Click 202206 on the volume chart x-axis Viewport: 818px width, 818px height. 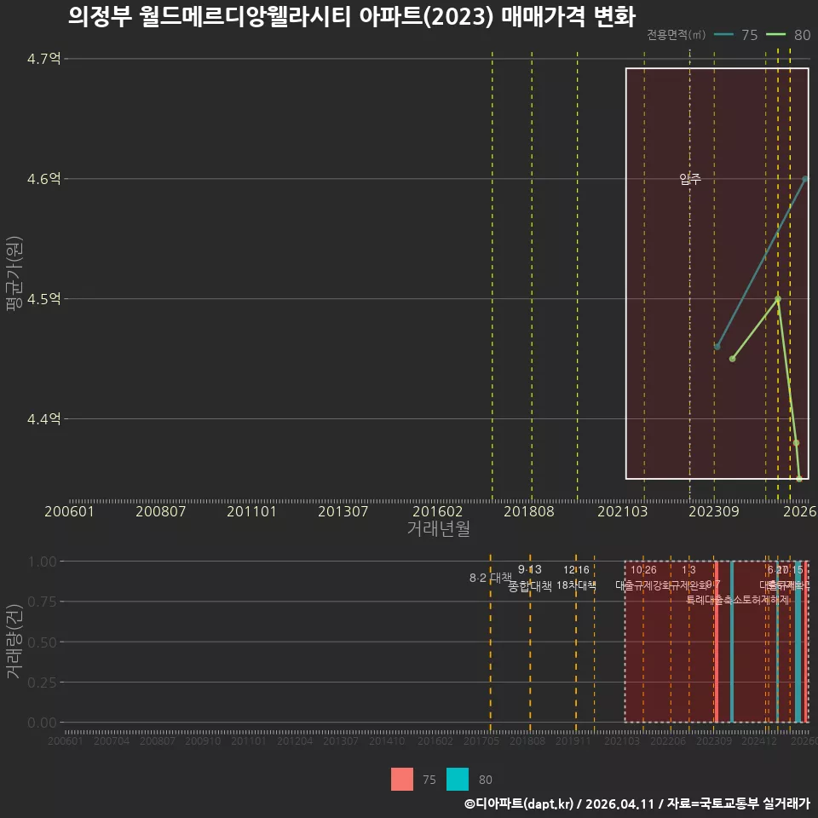pyautogui.click(x=668, y=740)
